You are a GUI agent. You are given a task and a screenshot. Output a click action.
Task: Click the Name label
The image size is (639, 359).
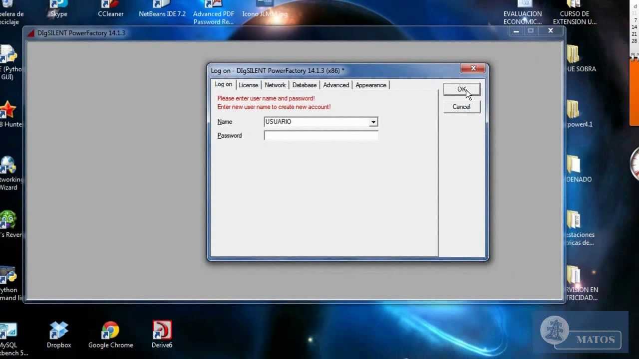[x=225, y=122]
